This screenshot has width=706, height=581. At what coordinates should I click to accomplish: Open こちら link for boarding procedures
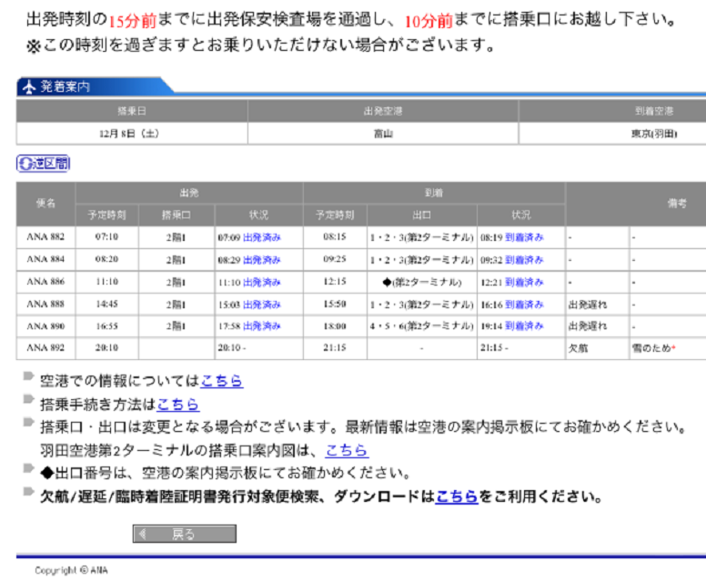pos(177,404)
